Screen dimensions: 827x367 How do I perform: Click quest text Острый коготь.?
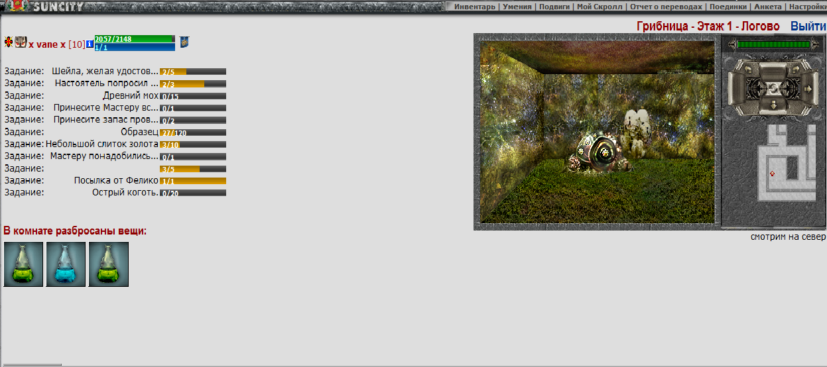click(x=125, y=192)
